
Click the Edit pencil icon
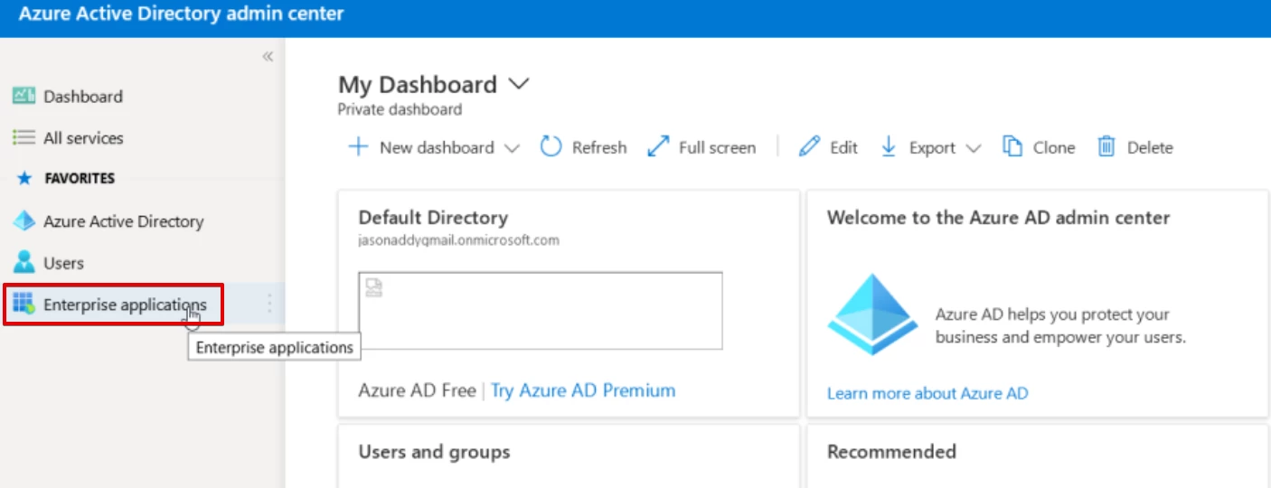809,146
